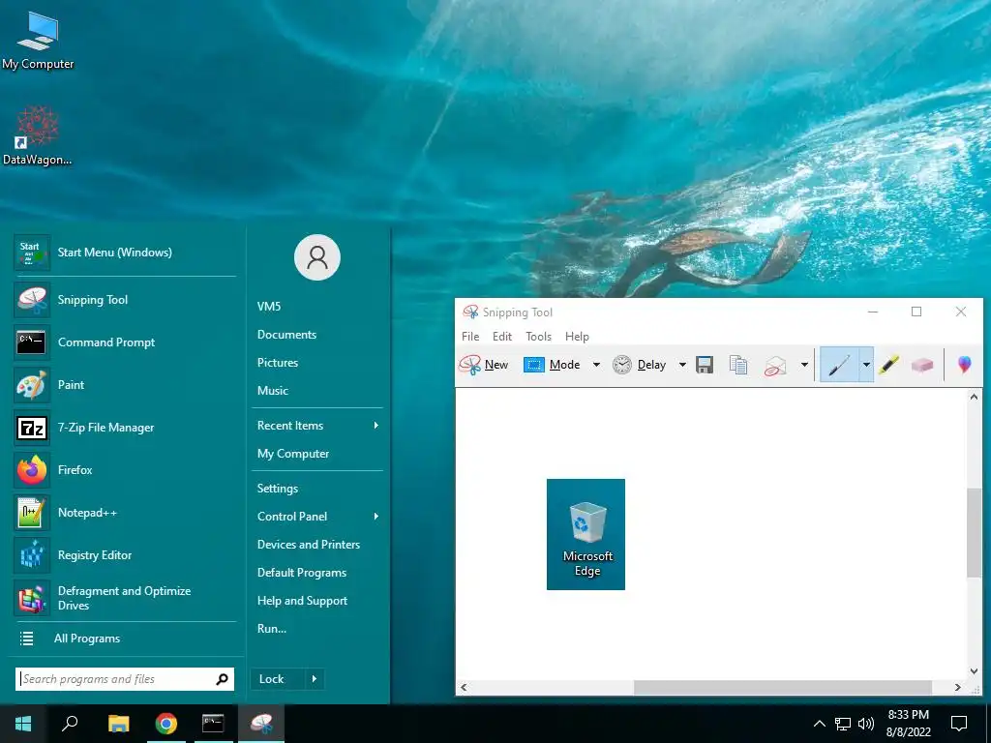Open Help and Support
Viewport: 991px width, 743px height.
click(302, 601)
